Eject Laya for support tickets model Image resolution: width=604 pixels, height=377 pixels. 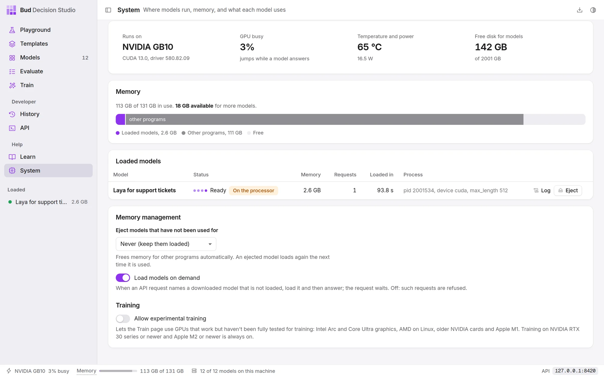568,191
